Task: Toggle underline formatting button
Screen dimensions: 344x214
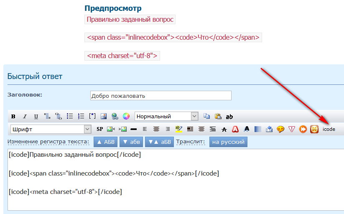Action: coord(36,116)
